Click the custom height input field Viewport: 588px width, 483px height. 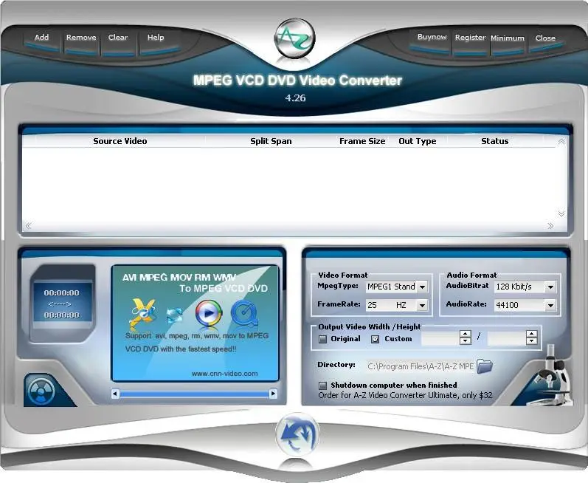click(507, 338)
